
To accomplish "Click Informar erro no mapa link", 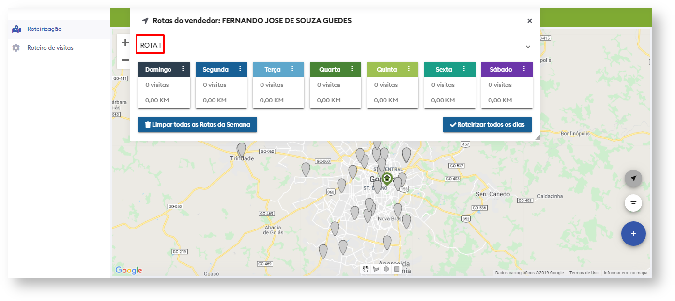I will [626, 273].
